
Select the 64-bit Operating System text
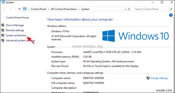point(109,61)
